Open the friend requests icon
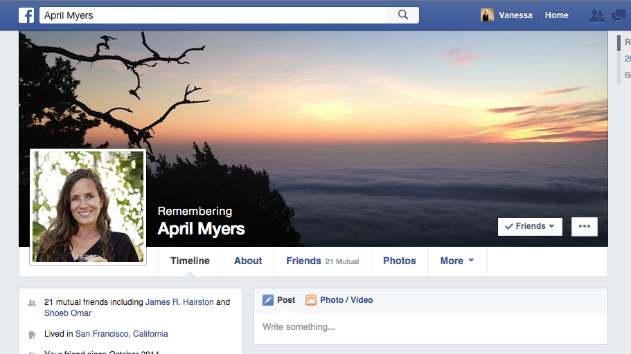Viewport: 631px width, 354px height. [596, 15]
